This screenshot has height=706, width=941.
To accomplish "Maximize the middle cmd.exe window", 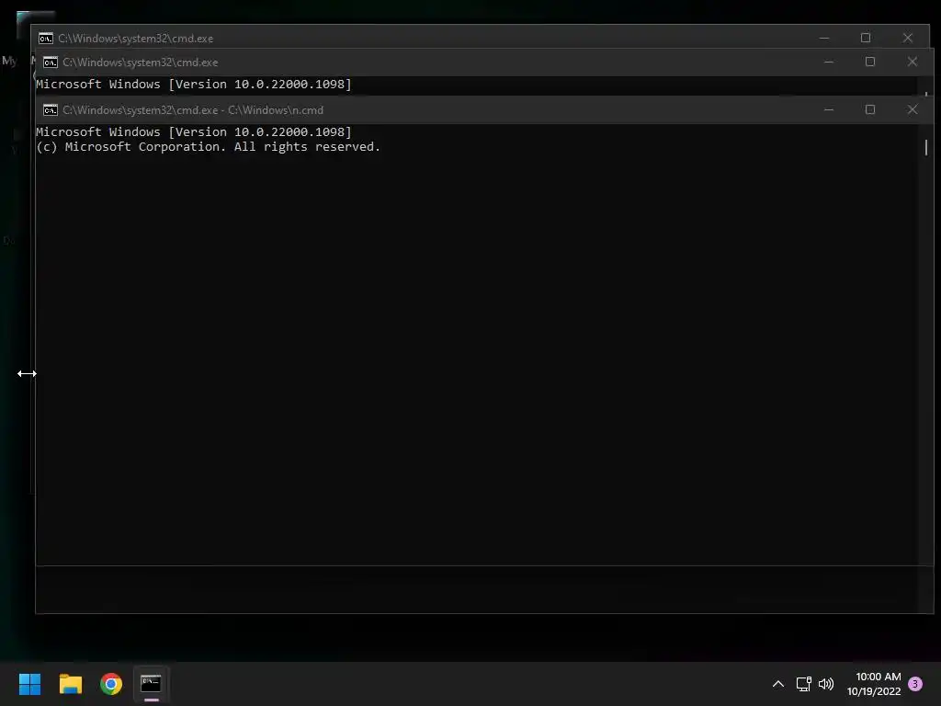I will [870, 62].
